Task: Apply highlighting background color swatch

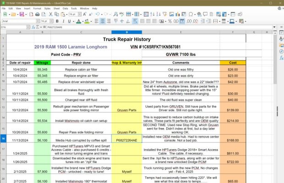Action: (x=87, y=21)
